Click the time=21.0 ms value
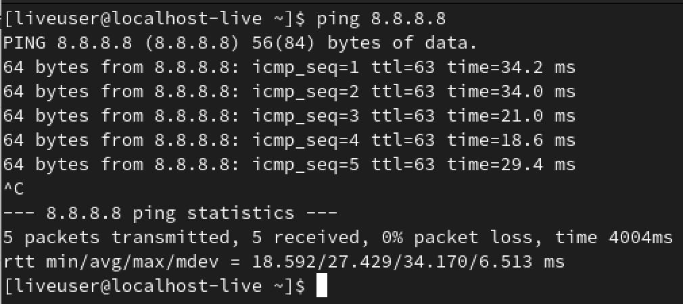Image resolution: width=683 pixels, height=304 pixels. coord(511,116)
